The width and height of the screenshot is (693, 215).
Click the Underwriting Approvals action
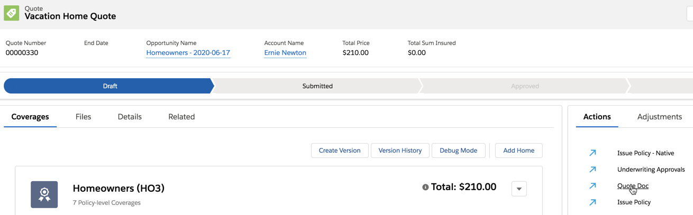tap(651, 170)
